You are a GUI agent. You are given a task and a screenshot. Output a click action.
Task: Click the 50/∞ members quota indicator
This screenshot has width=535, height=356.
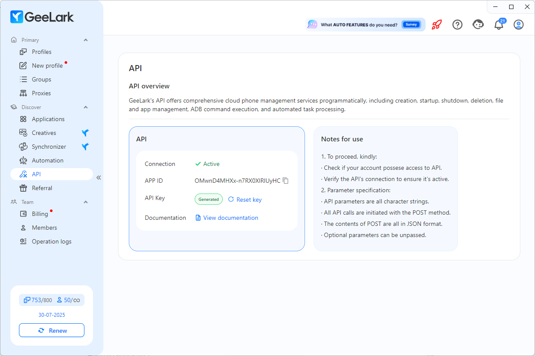pyautogui.click(x=68, y=300)
